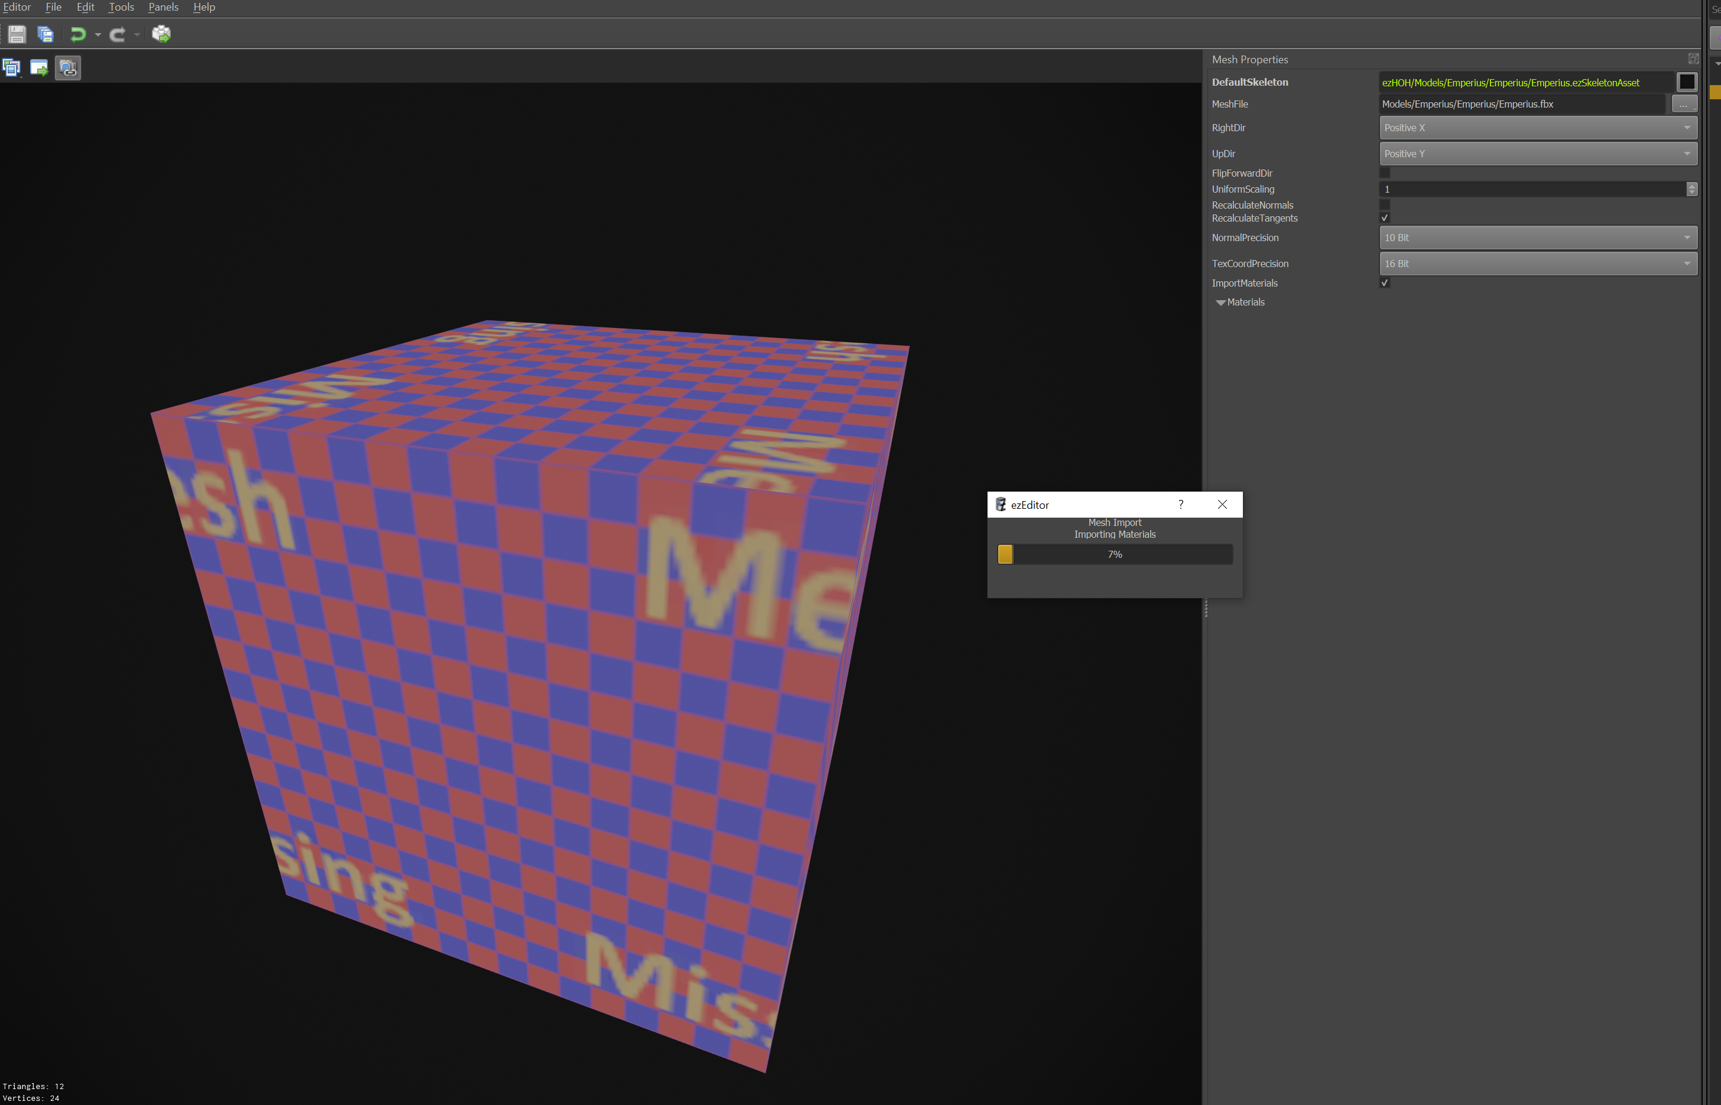The width and height of the screenshot is (1721, 1105).
Task: Open the TexCoordPrecision 16 Bit dropdown
Action: pyautogui.click(x=1538, y=264)
